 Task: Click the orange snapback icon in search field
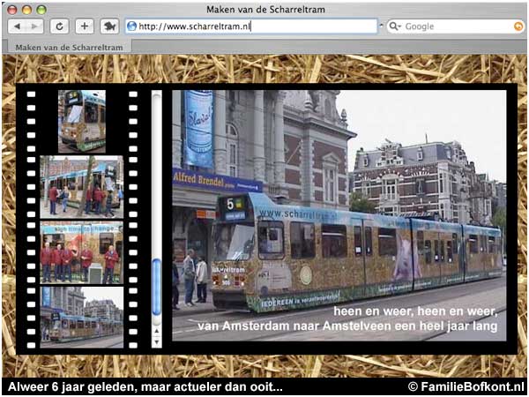pyautogui.click(x=518, y=26)
